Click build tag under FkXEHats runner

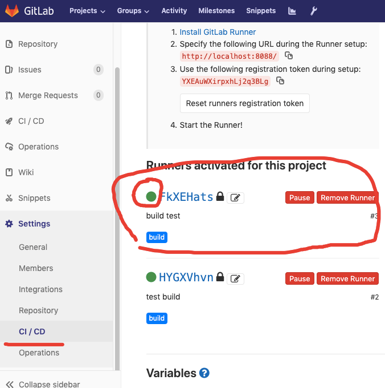tap(157, 237)
